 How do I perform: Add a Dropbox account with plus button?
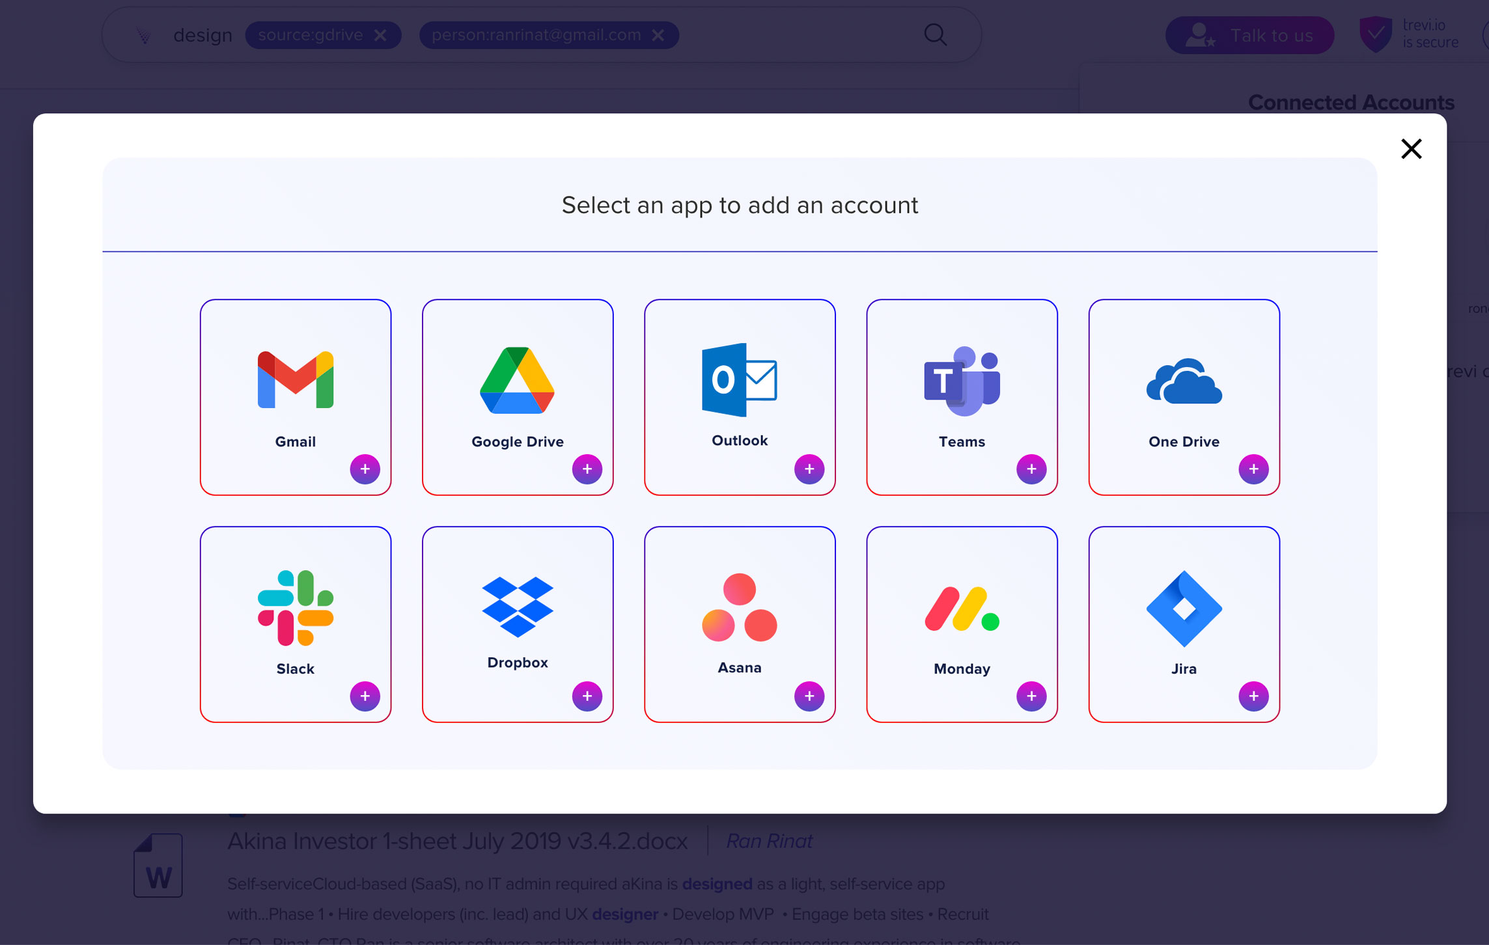click(587, 696)
